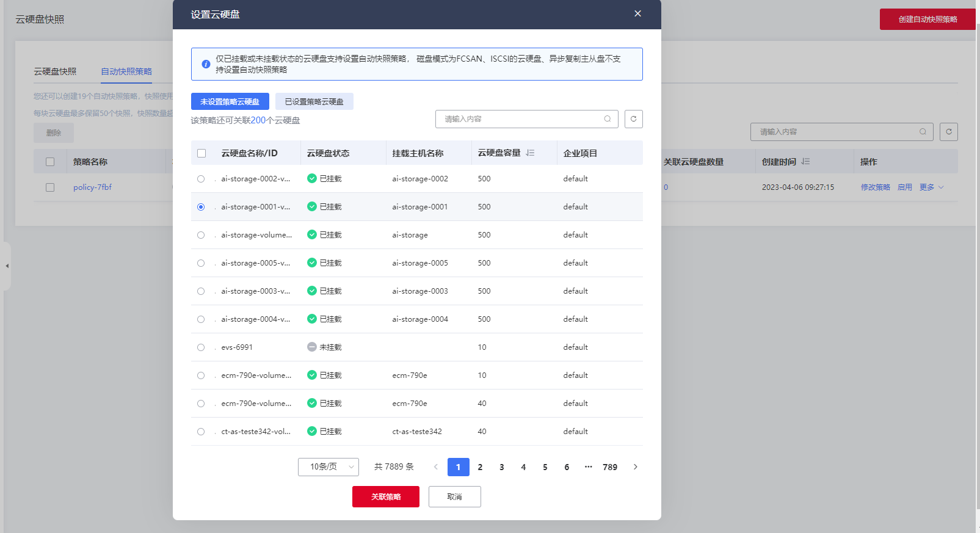Select radio for ai-storage-0001 disk
This screenshot has height=533, width=980.
pos(201,207)
